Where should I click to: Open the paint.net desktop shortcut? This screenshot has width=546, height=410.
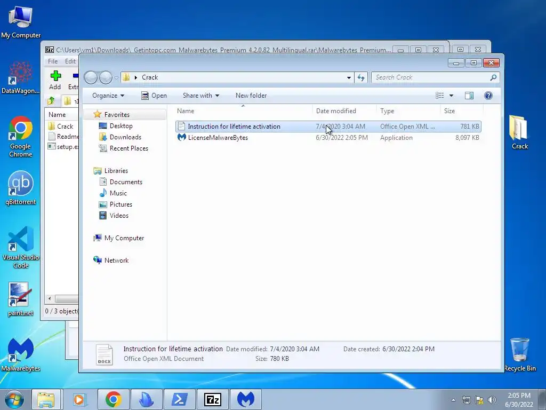click(x=21, y=299)
